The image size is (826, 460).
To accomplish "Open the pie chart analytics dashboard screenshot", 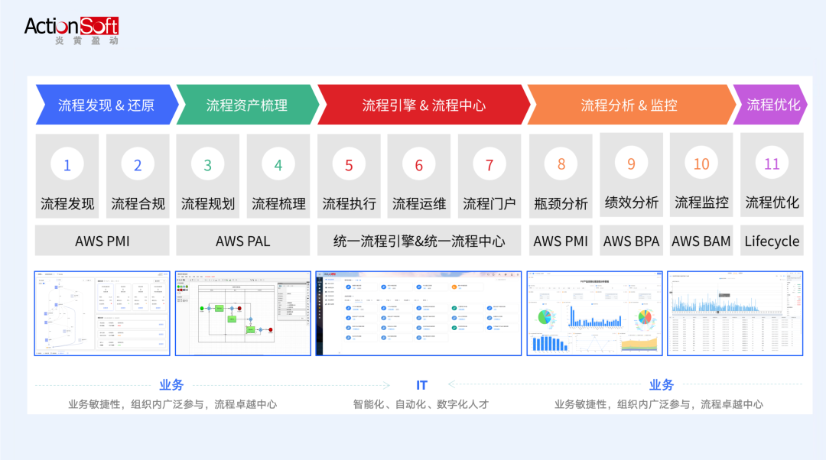I will (593, 313).
